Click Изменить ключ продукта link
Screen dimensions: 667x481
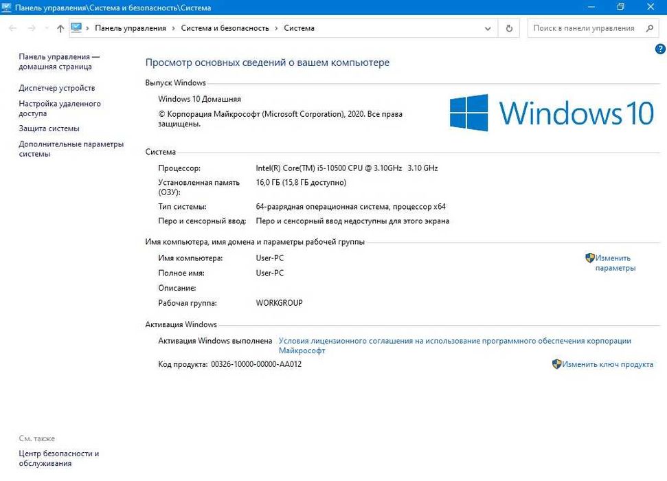pyautogui.click(x=607, y=364)
